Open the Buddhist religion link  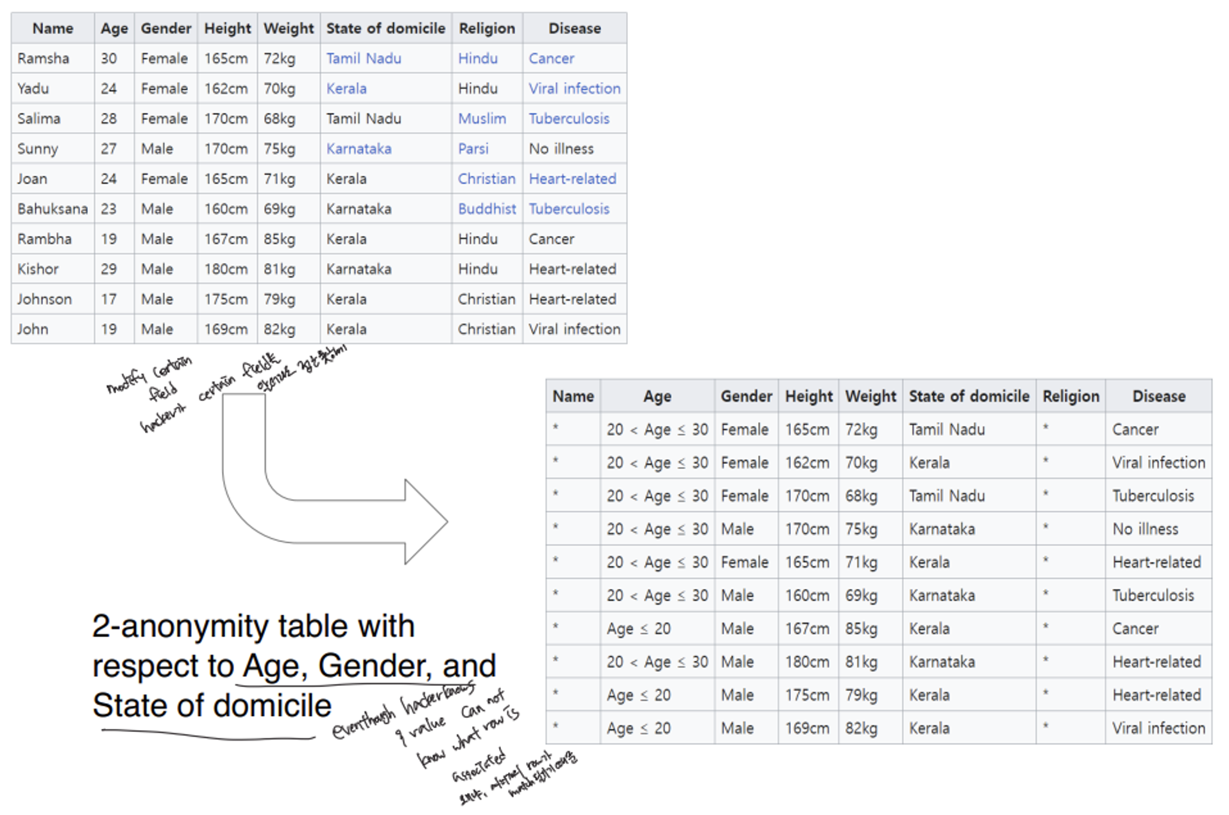coord(487,209)
